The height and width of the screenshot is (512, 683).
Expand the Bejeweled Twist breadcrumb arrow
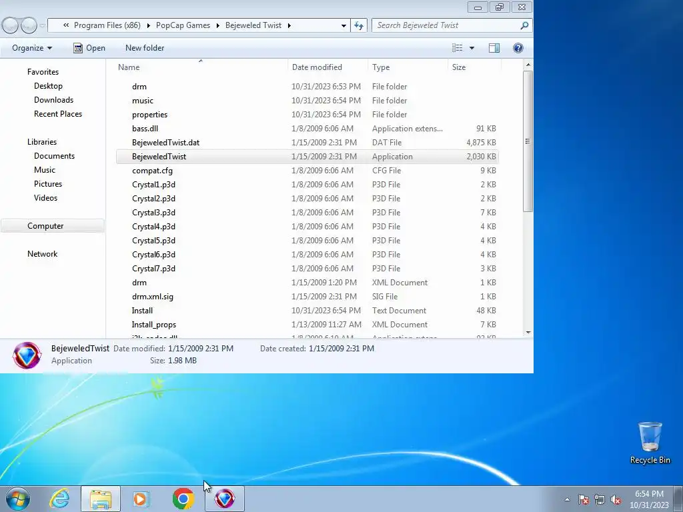point(289,25)
